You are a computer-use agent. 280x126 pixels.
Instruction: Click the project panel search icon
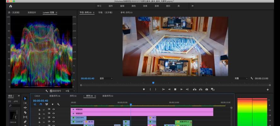click(10, 106)
